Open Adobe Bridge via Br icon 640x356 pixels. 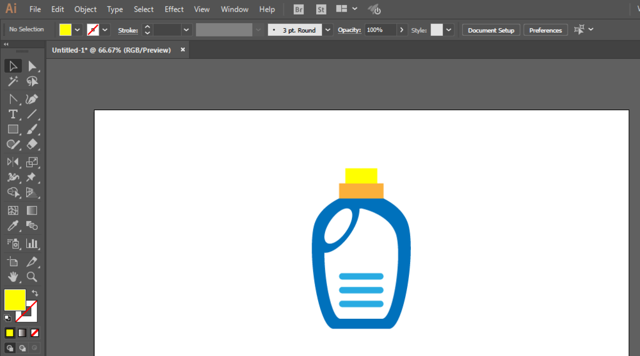[299, 10]
